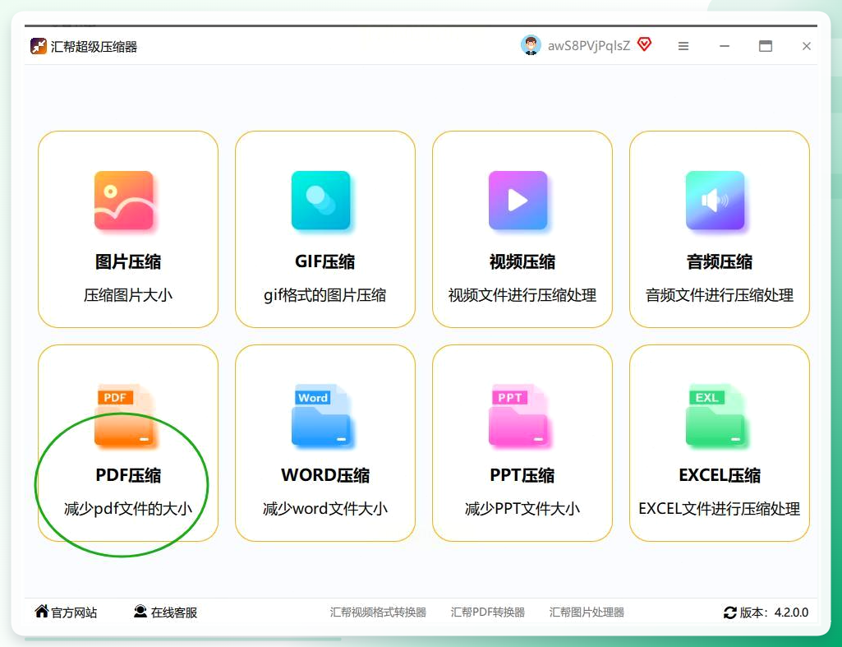The image size is (842, 647).
Task: Click the 版本: 4.2.0.0 version text
Action: click(774, 612)
